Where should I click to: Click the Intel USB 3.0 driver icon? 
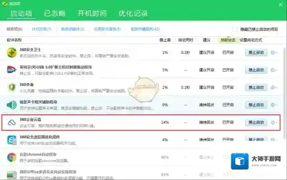(12, 70)
